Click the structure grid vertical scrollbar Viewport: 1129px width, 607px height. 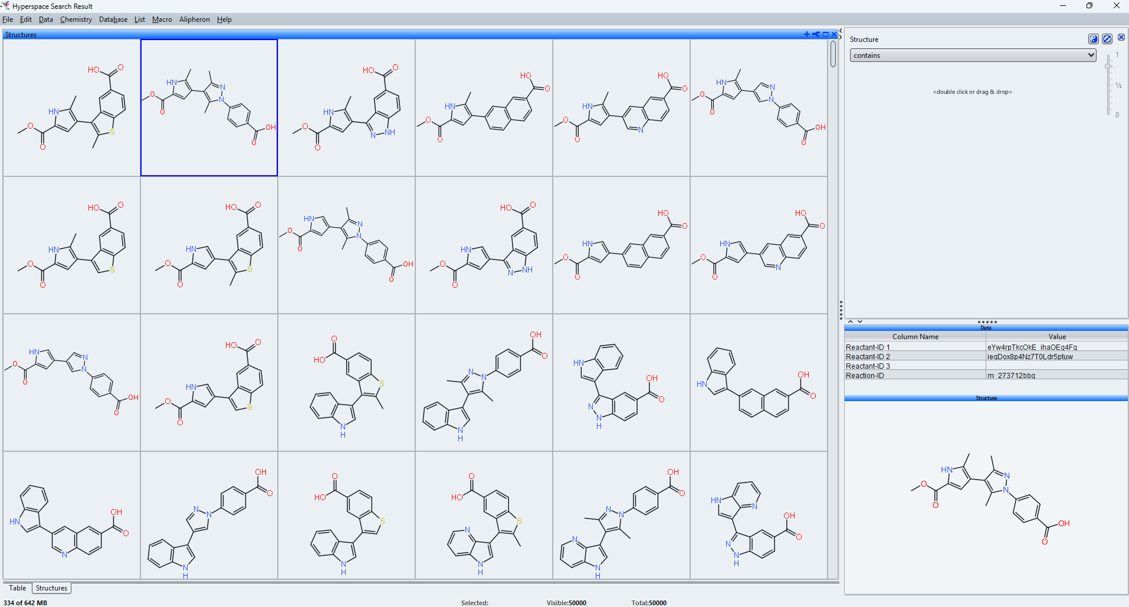coord(833,54)
